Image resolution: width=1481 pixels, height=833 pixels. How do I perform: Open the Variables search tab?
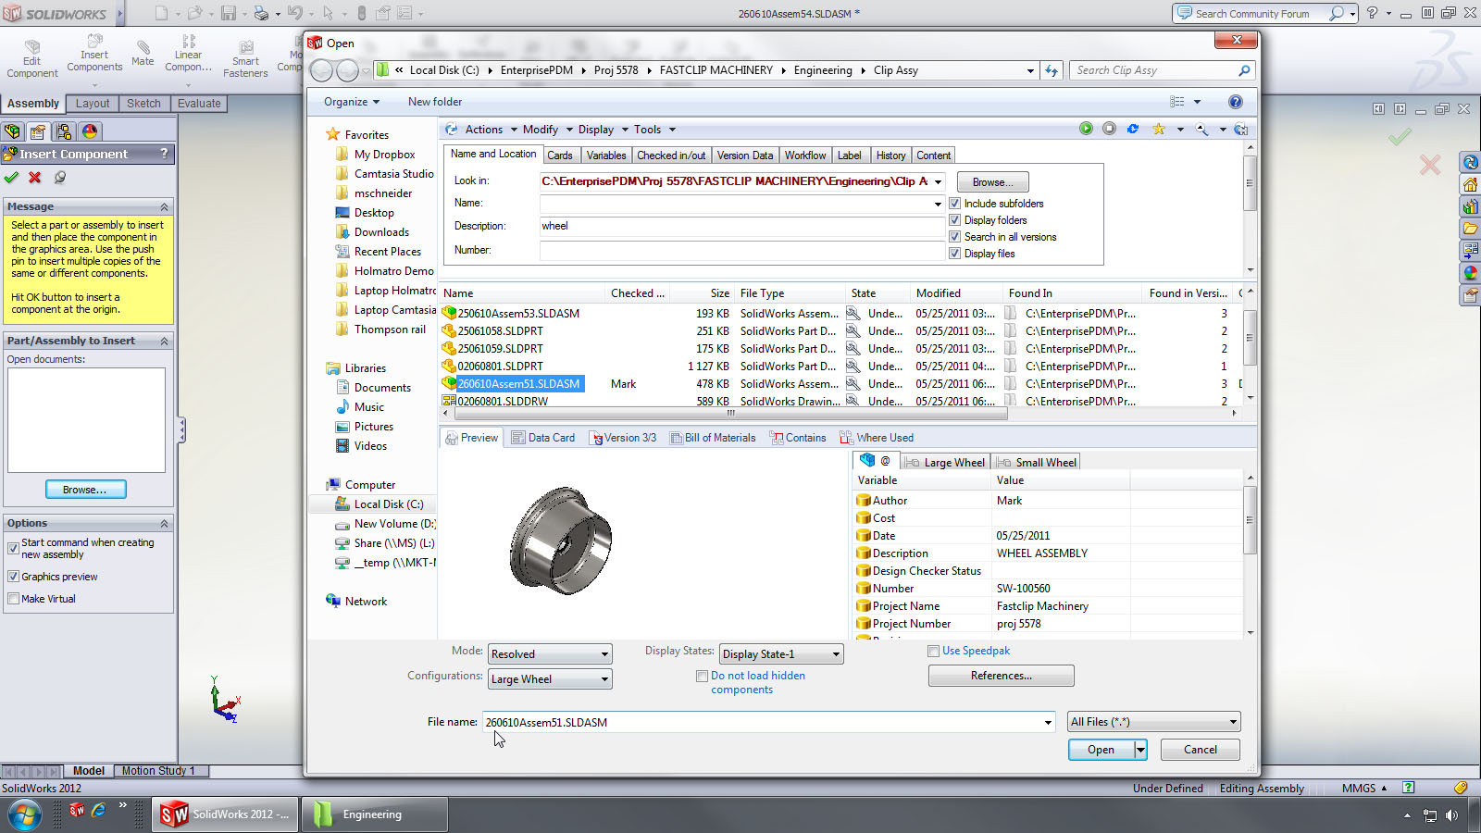pyautogui.click(x=606, y=155)
